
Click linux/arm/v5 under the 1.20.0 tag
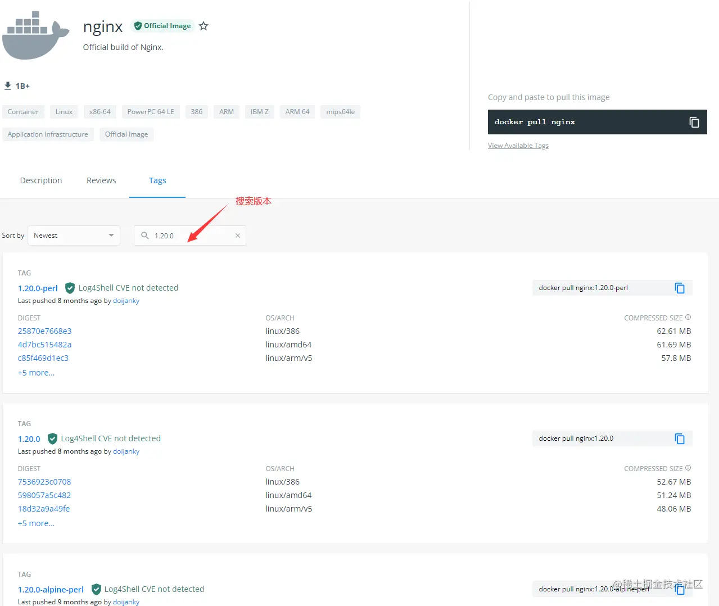click(289, 509)
